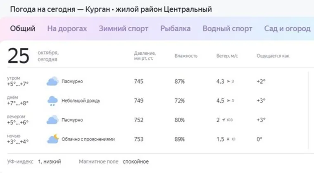This screenshot has width=314, height=173.
Task: Switch to the Общий tab
Action: 22,28
